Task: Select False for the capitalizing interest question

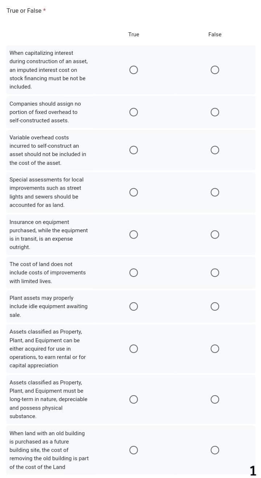Action: 215,70
